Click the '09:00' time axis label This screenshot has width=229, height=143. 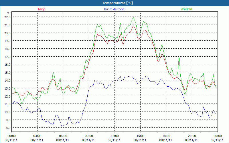coord(89,136)
